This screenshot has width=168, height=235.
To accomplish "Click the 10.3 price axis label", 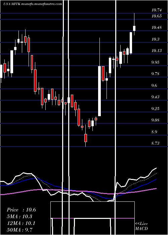I will [156, 39].
